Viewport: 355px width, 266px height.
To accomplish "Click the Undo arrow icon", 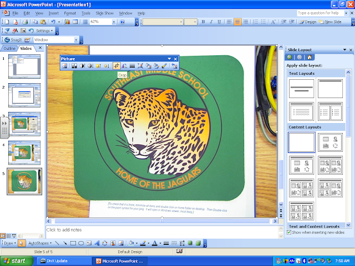I will 53,22.
